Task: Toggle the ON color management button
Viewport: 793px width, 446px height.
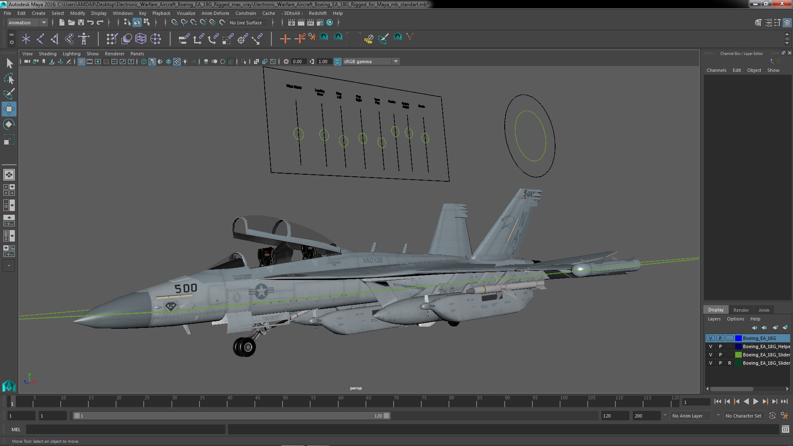Action: (x=337, y=62)
